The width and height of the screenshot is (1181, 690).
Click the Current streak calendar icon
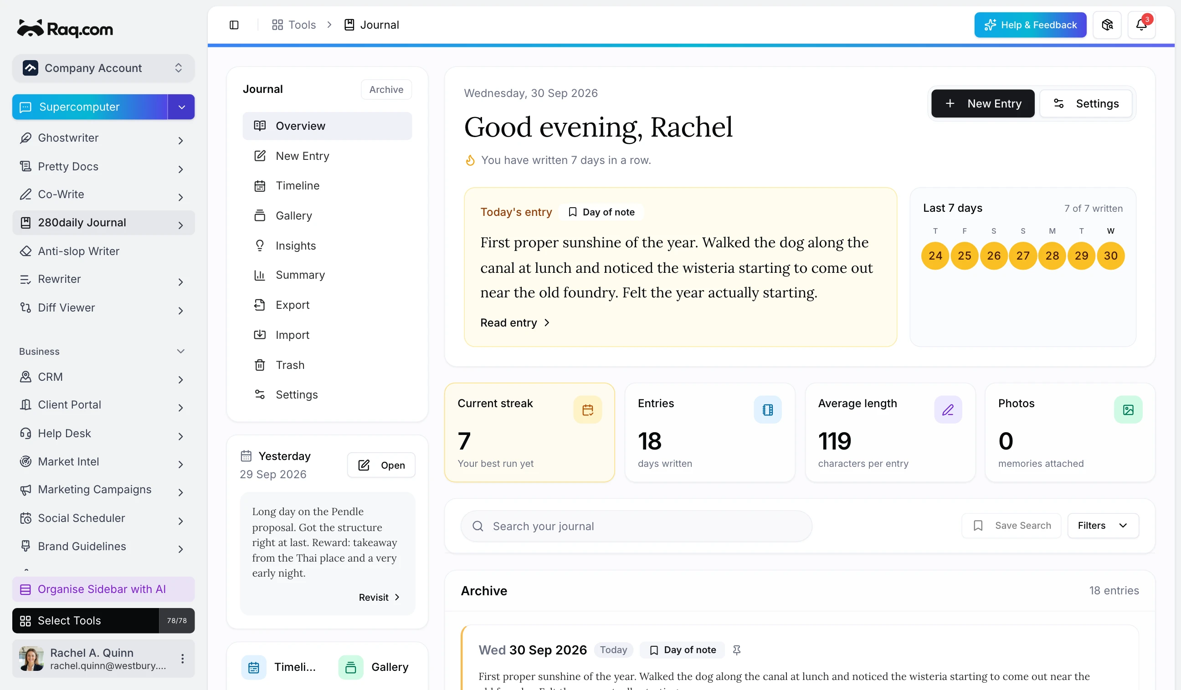587,410
